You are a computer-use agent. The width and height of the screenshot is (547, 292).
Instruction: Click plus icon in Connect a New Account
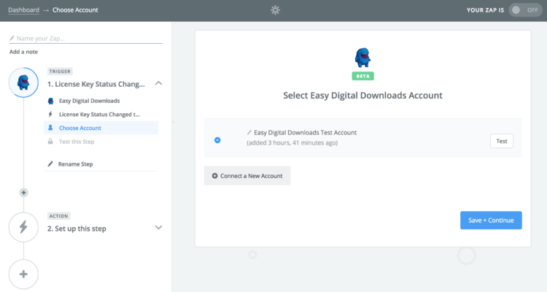click(x=215, y=176)
